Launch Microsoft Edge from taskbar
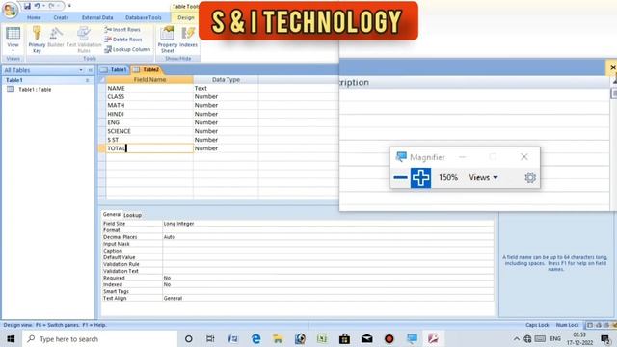 pos(255,338)
